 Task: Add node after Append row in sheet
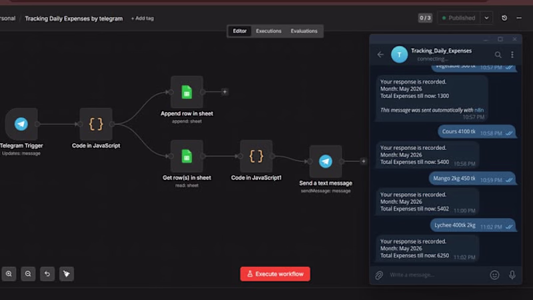tap(225, 92)
